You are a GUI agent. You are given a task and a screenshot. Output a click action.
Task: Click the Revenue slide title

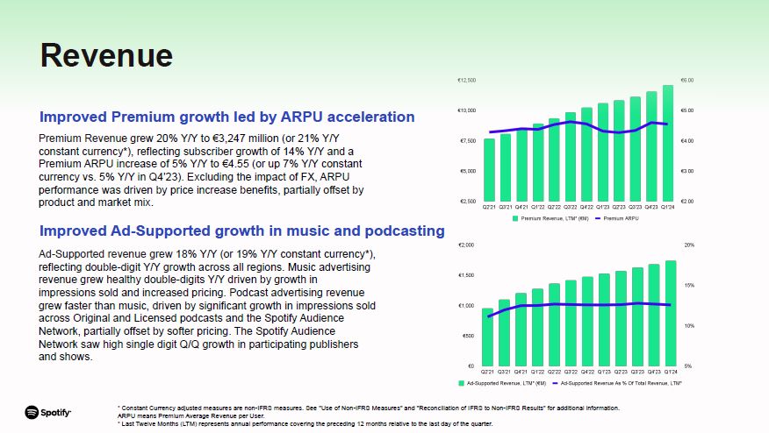106,55
